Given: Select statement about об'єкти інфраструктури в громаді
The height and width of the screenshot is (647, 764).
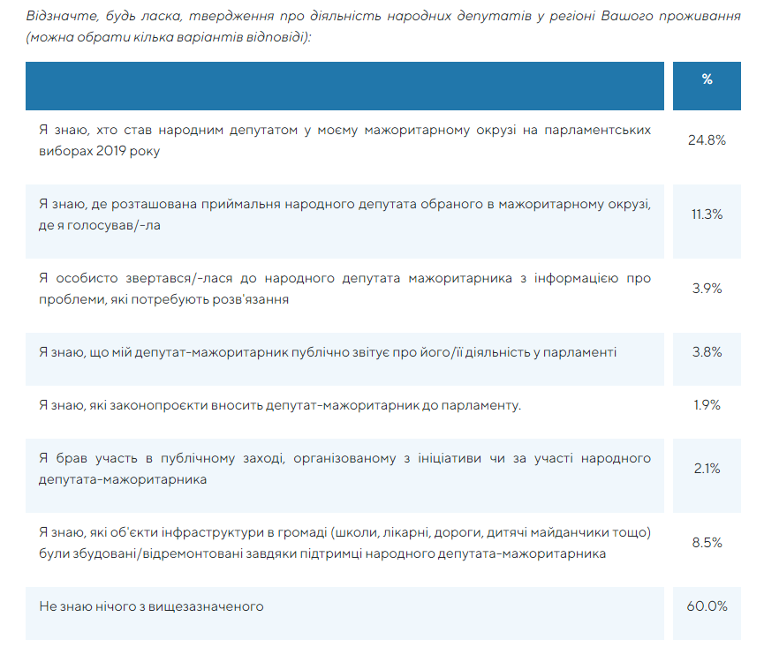Looking at the screenshot, I should coord(344,543).
